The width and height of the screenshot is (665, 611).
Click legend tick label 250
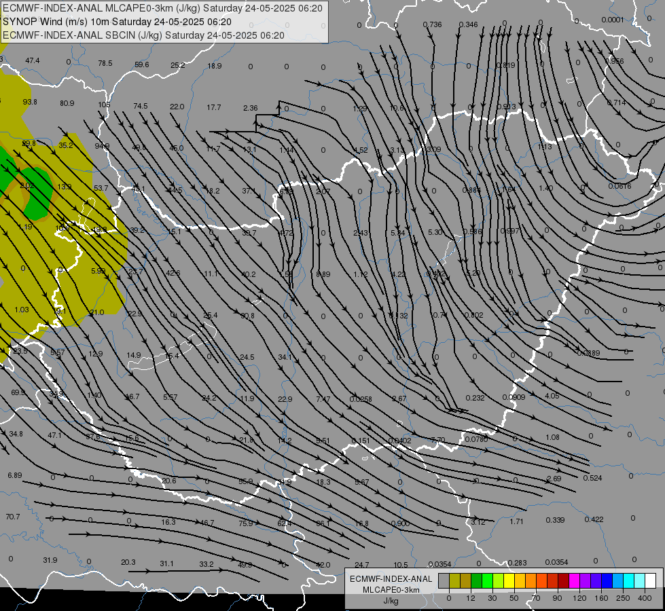point(623,598)
